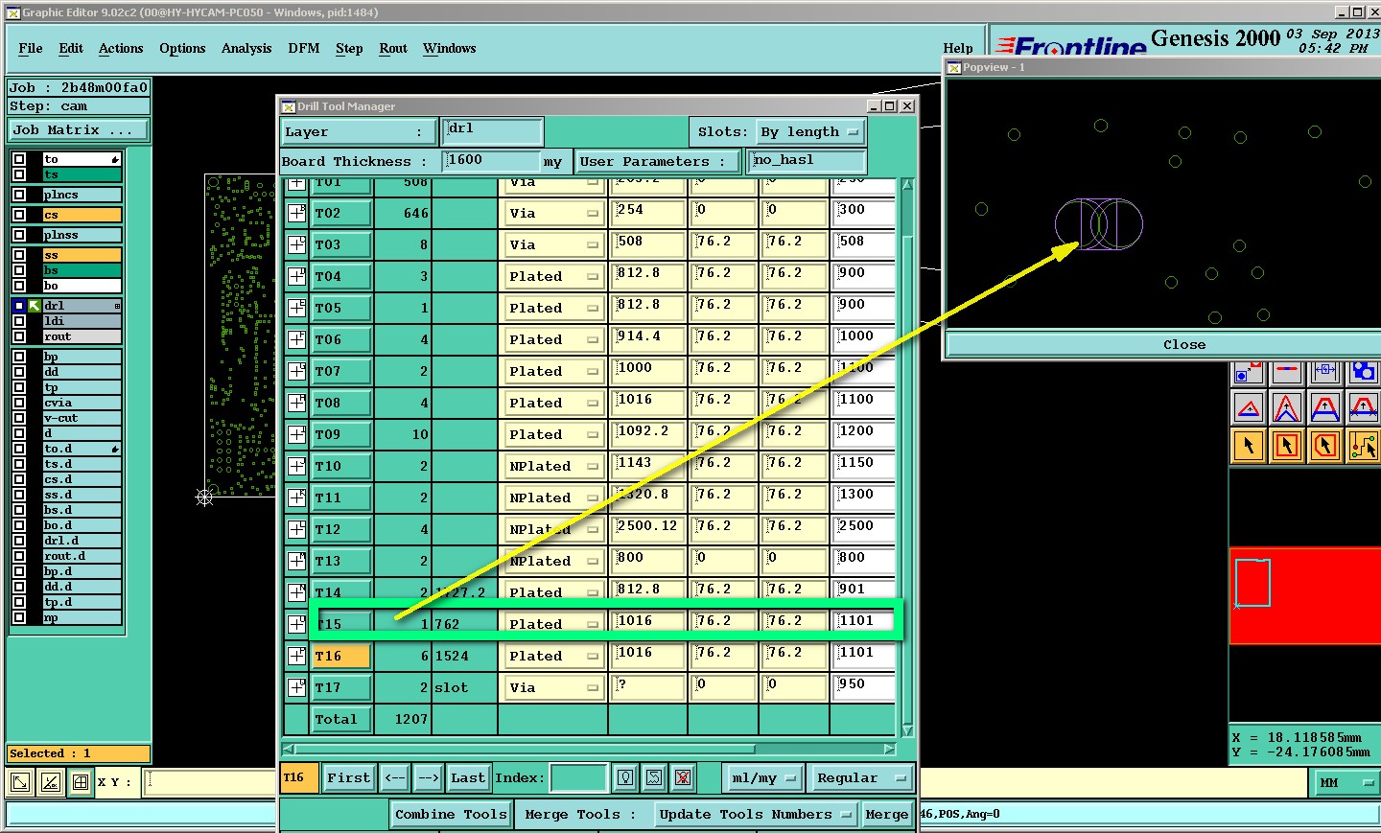The height and width of the screenshot is (833, 1381).
Task: Click the plus icon on row T09
Action: [x=297, y=434]
